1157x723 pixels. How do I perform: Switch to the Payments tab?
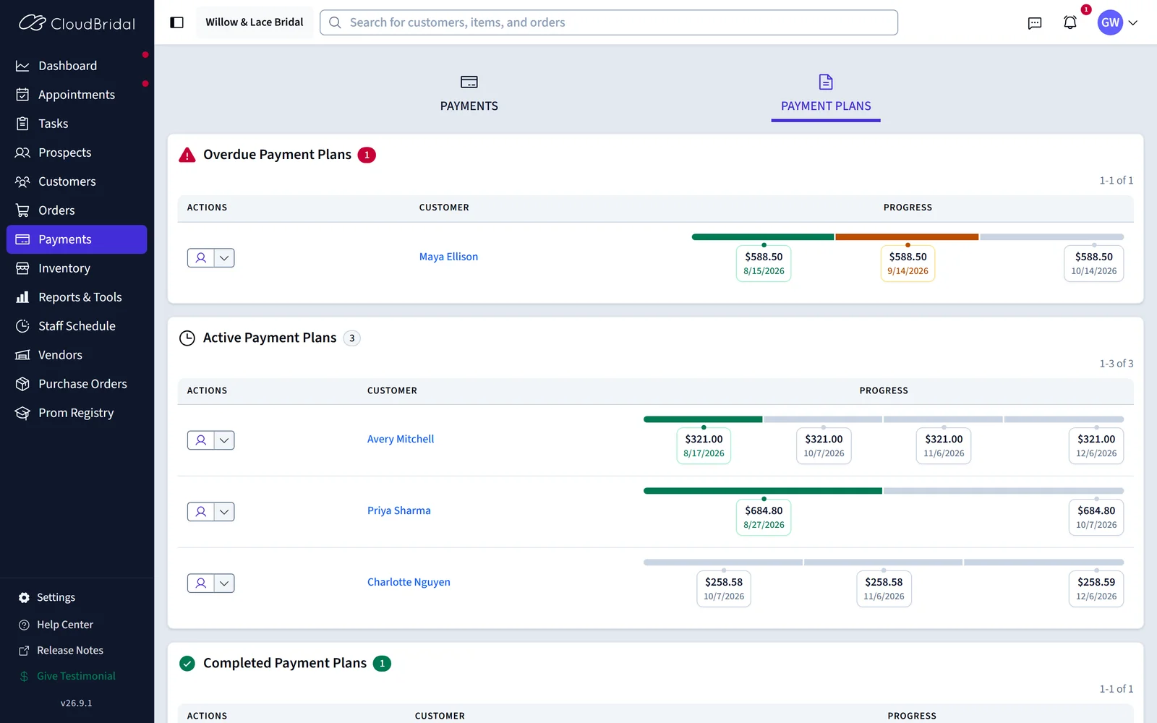(x=469, y=94)
